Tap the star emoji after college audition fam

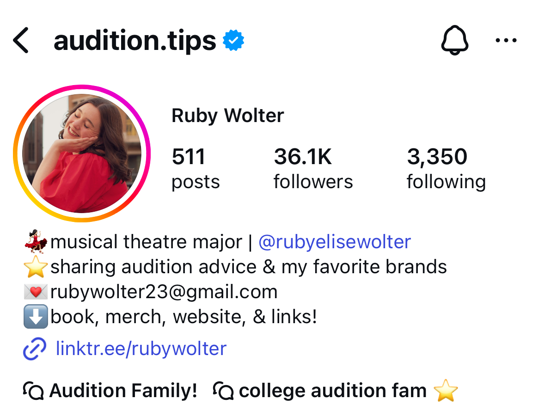pyautogui.click(x=446, y=391)
